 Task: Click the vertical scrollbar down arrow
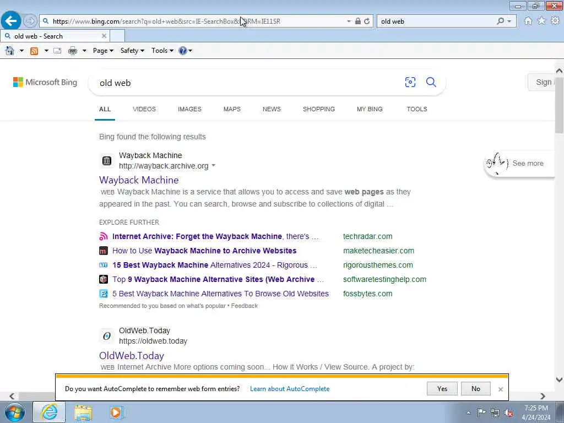point(559,379)
